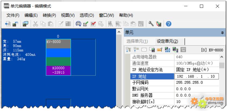Click the greyed KL icon
Screen dimensions: 227x111
[141, 24]
